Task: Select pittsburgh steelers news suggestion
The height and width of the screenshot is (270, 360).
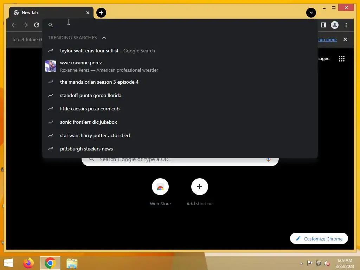Action: click(180, 149)
